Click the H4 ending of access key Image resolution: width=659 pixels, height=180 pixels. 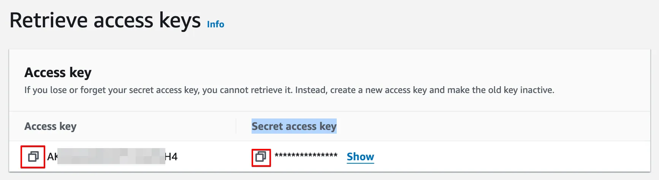pos(171,156)
